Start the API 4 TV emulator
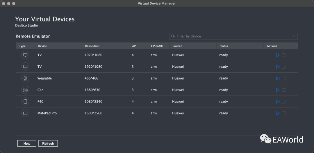This screenshot has height=153, width=314. tap(278, 55)
